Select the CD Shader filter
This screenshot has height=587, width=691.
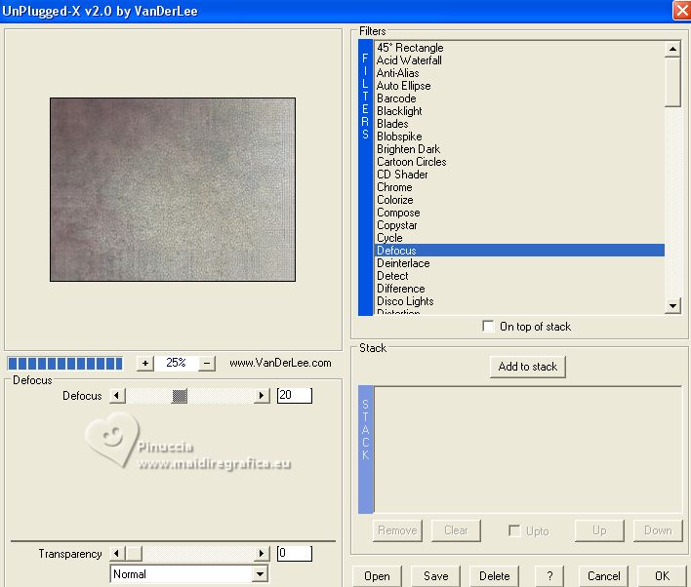coord(519,175)
